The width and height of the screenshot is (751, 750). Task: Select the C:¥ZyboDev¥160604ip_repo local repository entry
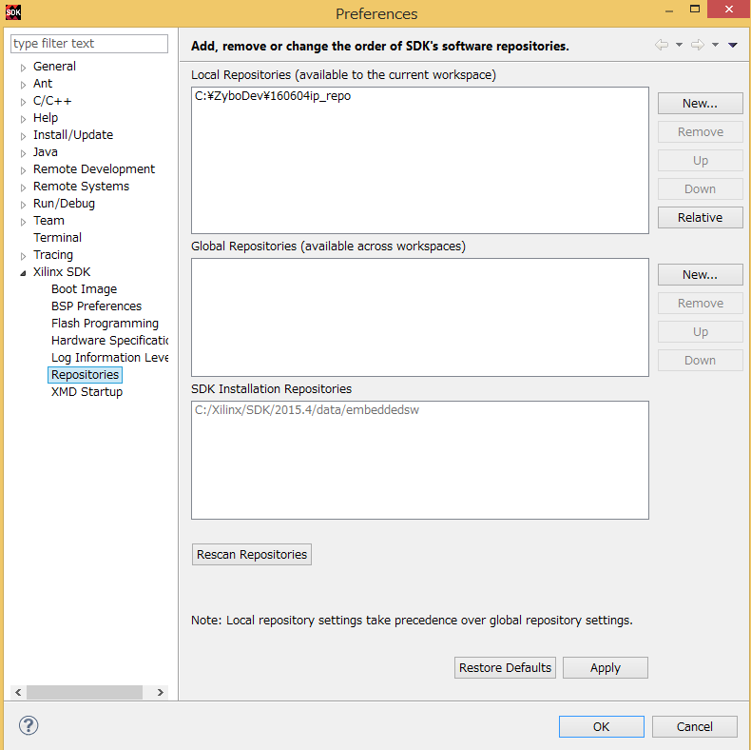(x=273, y=96)
